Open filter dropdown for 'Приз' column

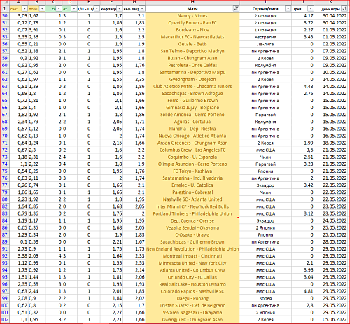click(310, 9)
